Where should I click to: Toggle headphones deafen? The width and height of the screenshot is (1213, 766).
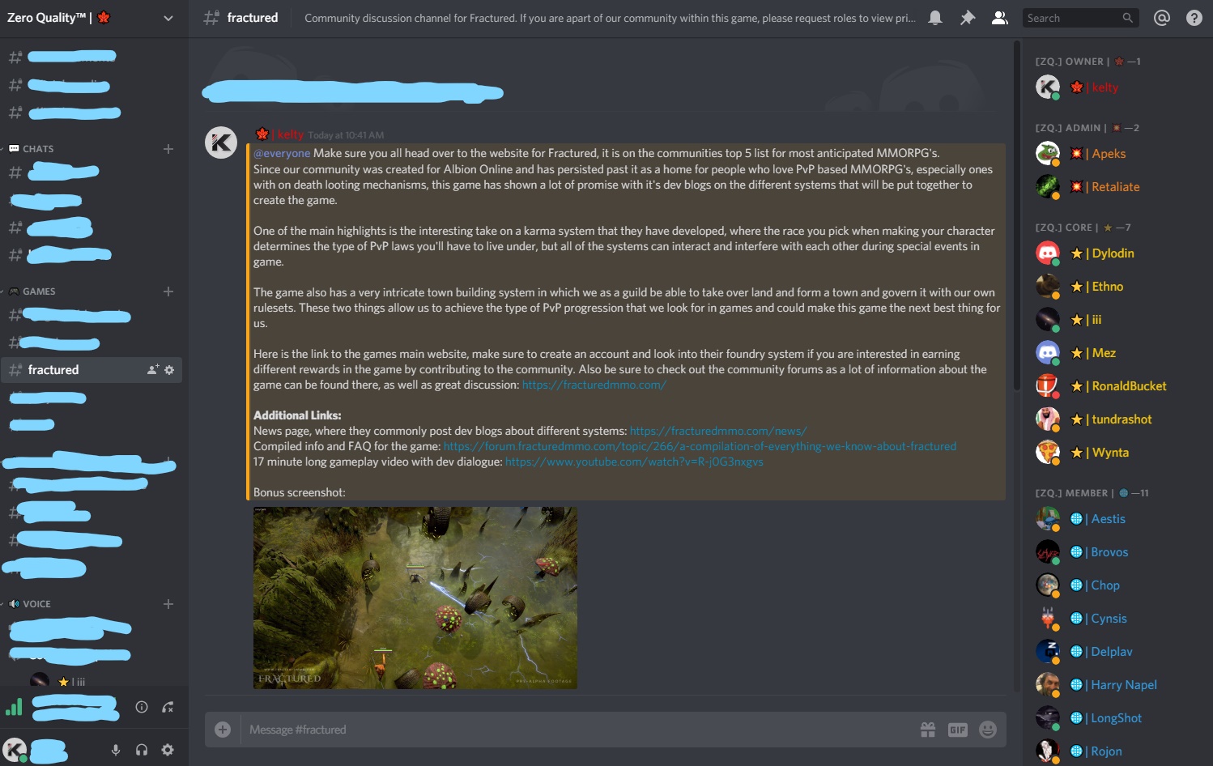point(142,750)
